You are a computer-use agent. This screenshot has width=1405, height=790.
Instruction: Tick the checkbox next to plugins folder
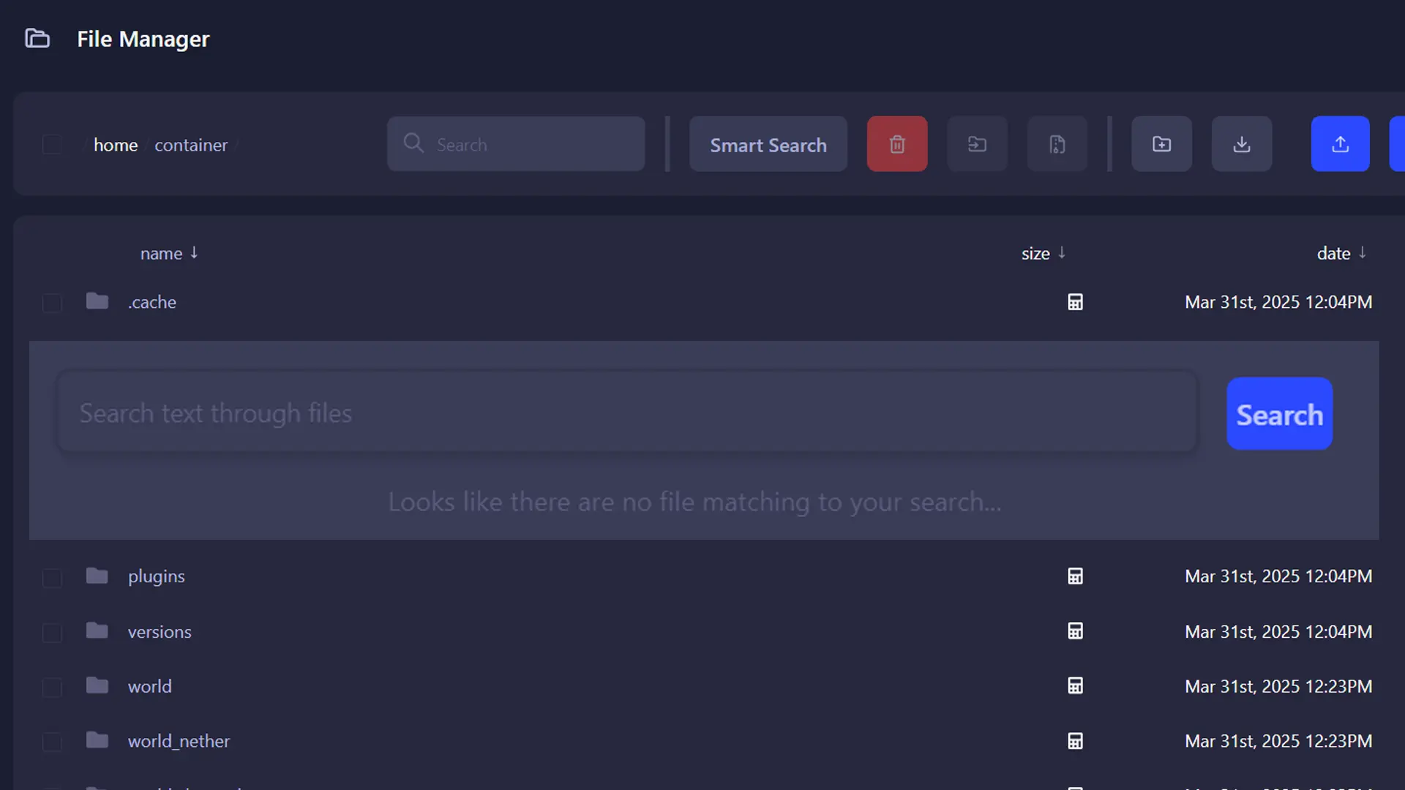(x=52, y=577)
